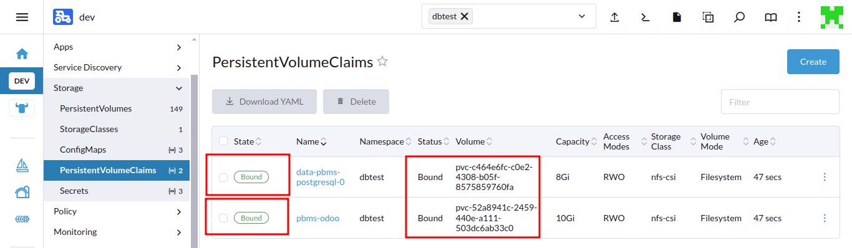The height and width of the screenshot is (248, 852).
Task: Click the import YAML upload icon
Action: [614, 17]
